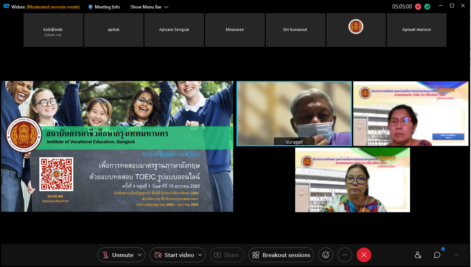Leave the meeting with the red X button
The width and height of the screenshot is (471, 267).
point(364,255)
